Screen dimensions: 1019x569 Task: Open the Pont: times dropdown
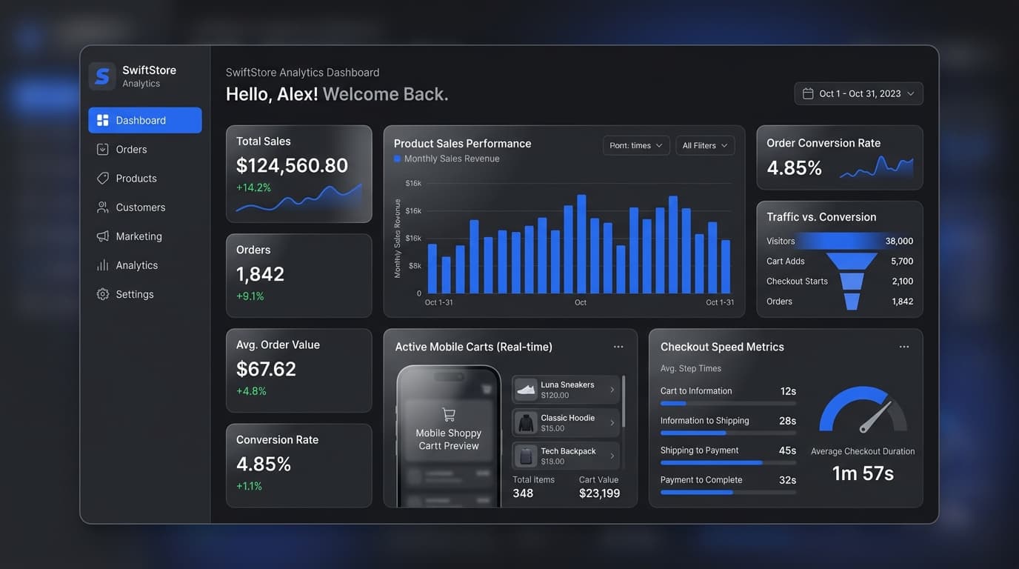pos(636,145)
